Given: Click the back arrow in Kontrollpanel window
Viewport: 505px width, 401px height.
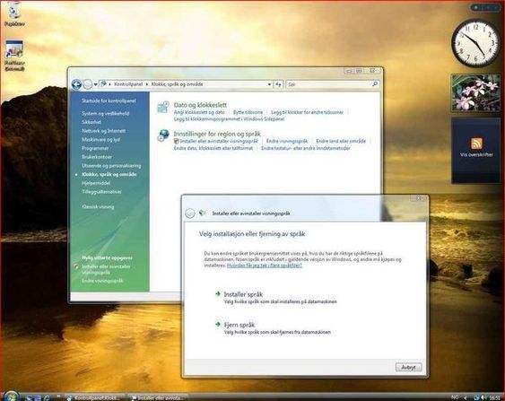Looking at the screenshot, I should coord(76,84).
